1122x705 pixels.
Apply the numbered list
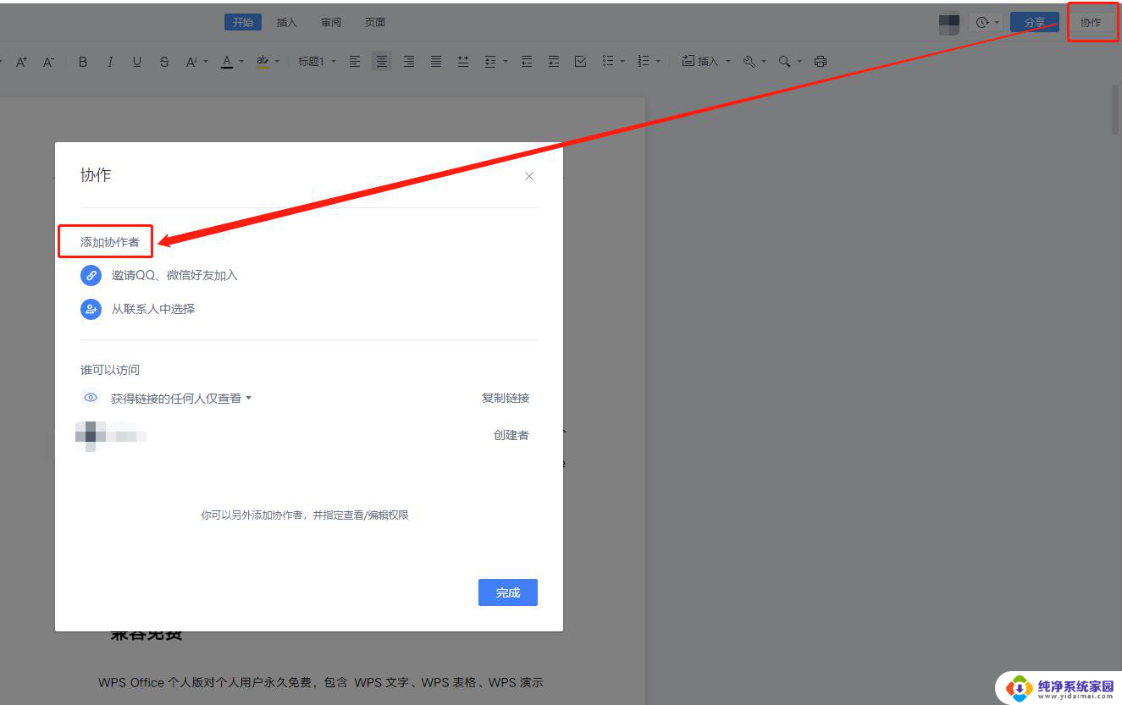[643, 62]
